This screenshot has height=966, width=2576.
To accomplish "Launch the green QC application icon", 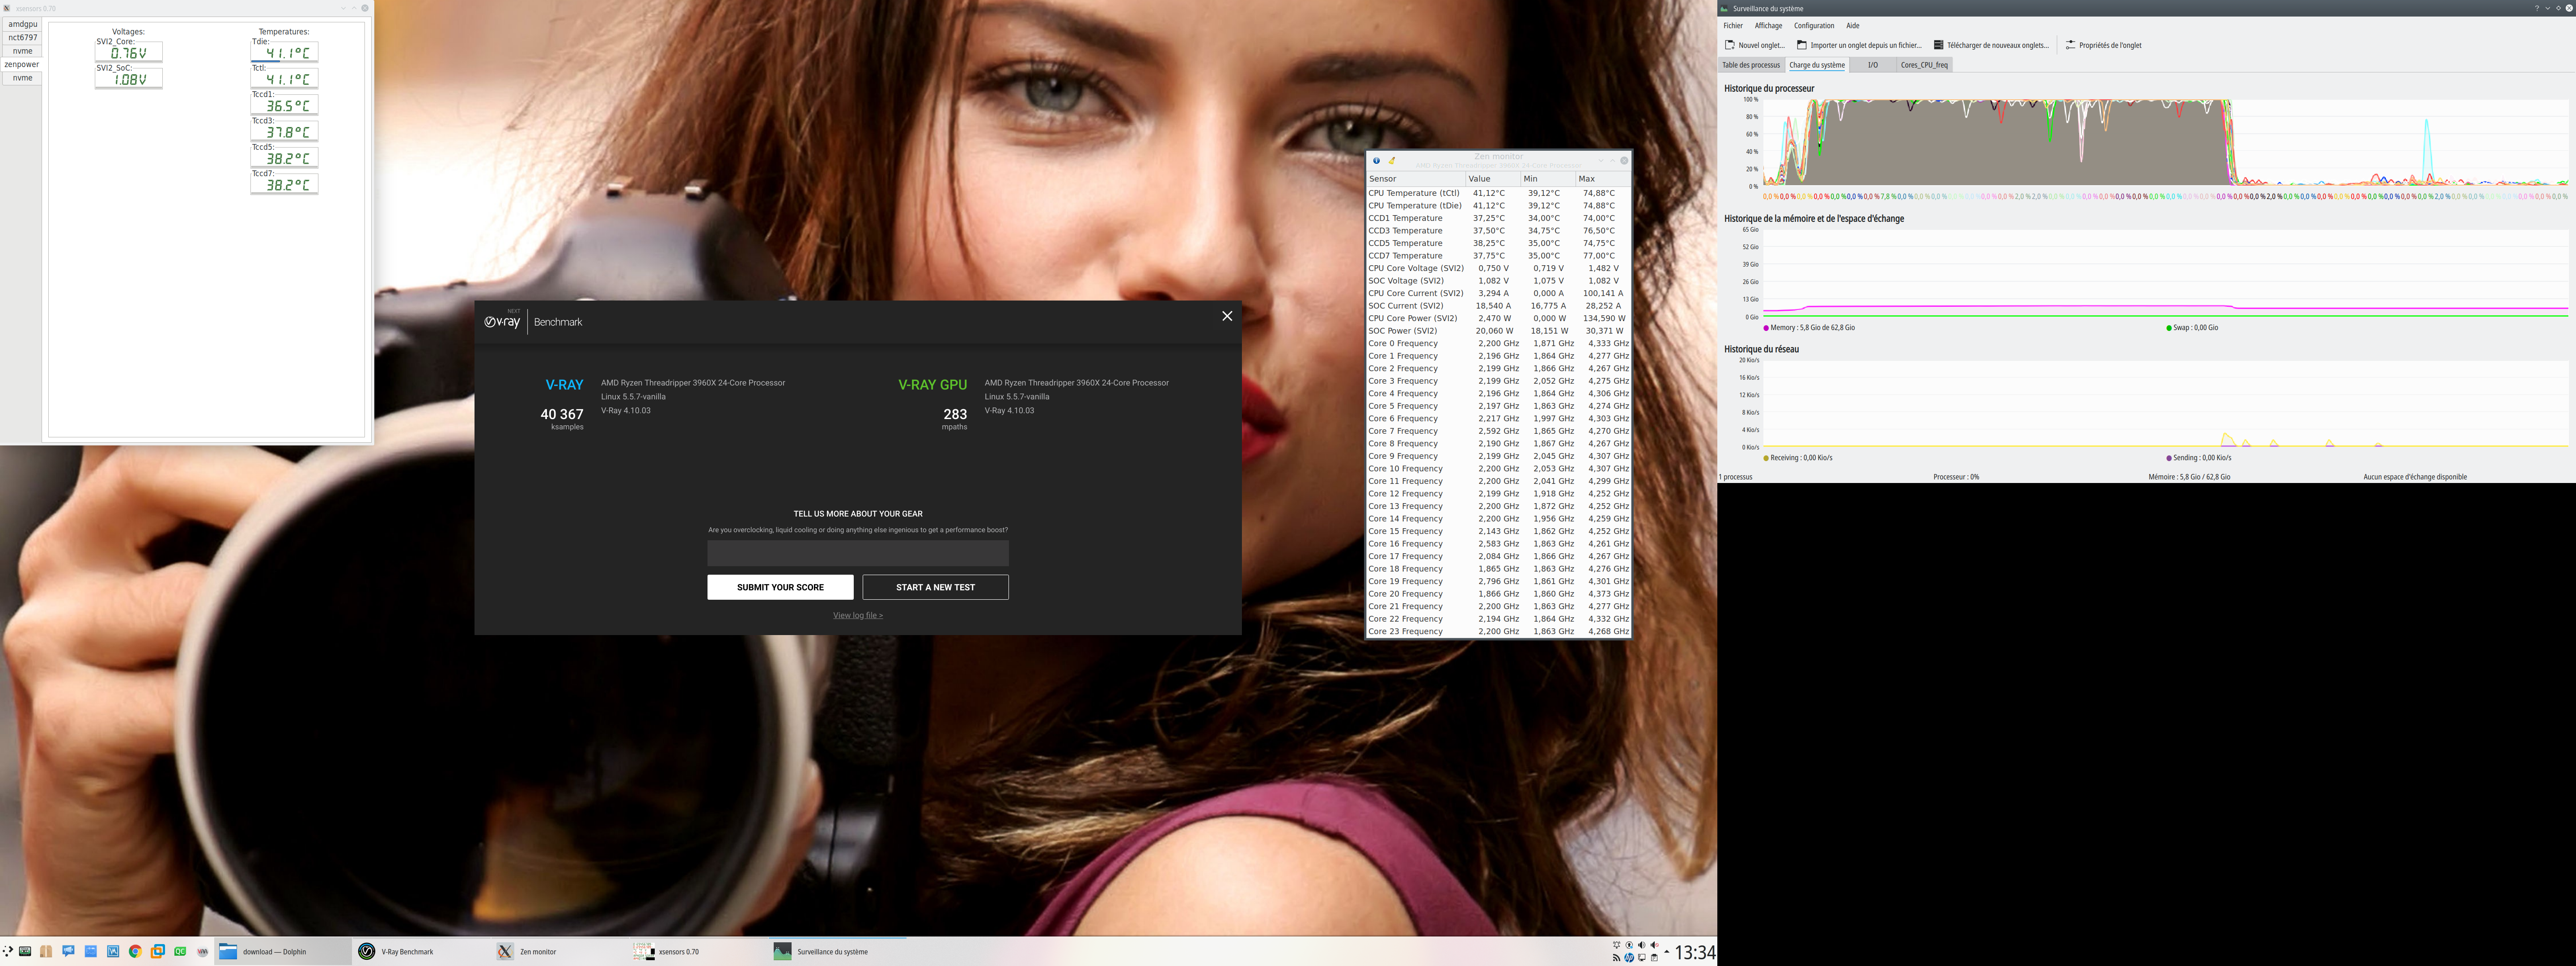I will [180, 951].
